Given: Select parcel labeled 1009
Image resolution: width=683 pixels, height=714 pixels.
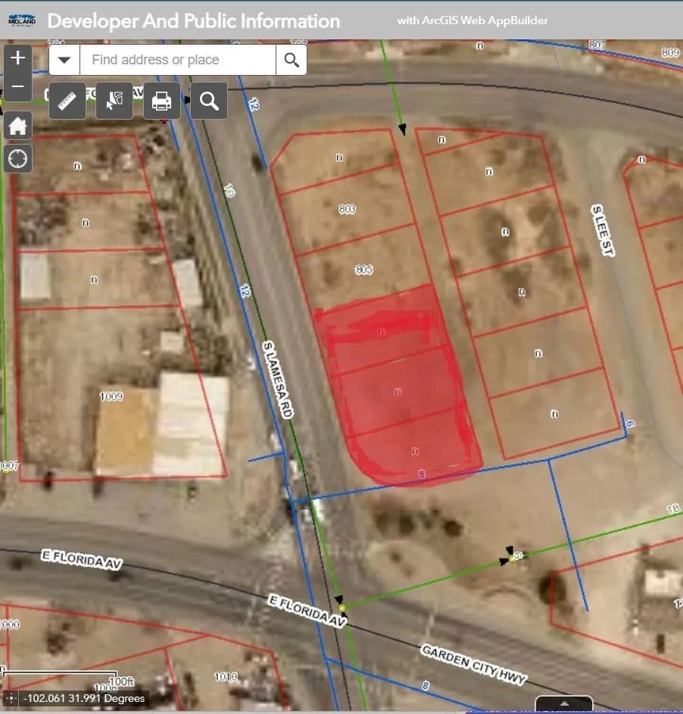Looking at the screenshot, I should click(x=111, y=396).
